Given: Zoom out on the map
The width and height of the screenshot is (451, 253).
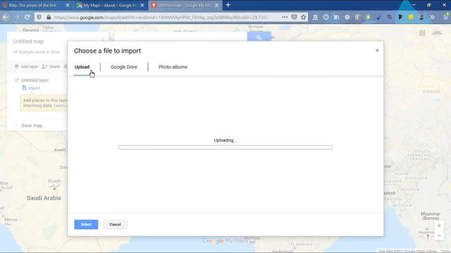Looking at the screenshot, I should [439, 235].
